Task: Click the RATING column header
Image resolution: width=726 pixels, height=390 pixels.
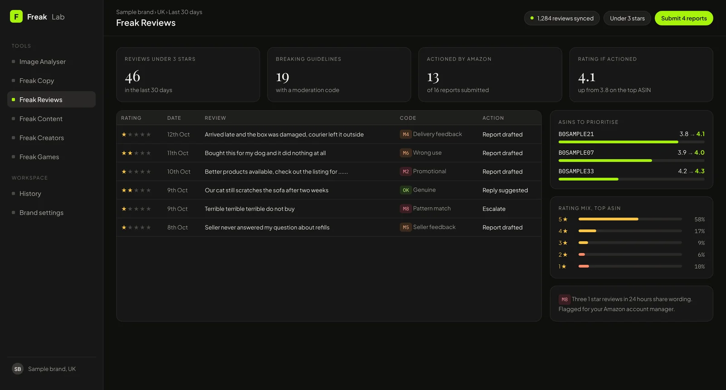Action: 131,118
